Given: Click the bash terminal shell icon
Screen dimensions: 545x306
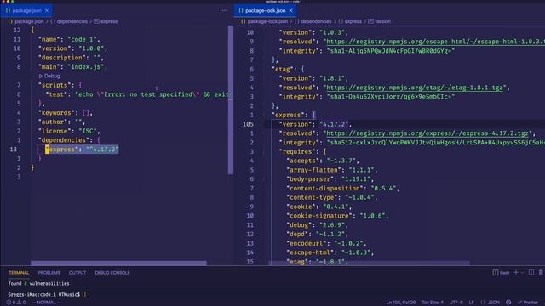Looking at the screenshot, I should (x=496, y=273).
